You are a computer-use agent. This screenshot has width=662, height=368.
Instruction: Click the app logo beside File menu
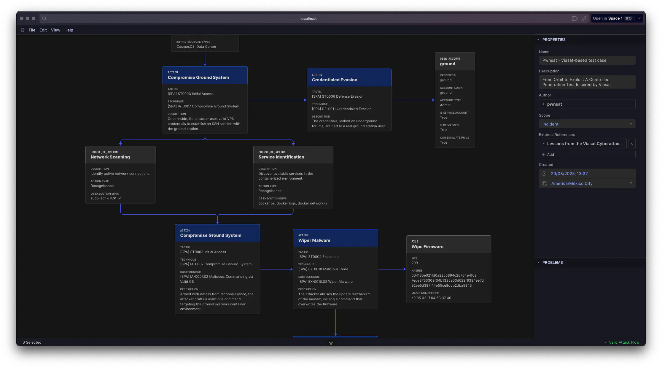pos(23,30)
